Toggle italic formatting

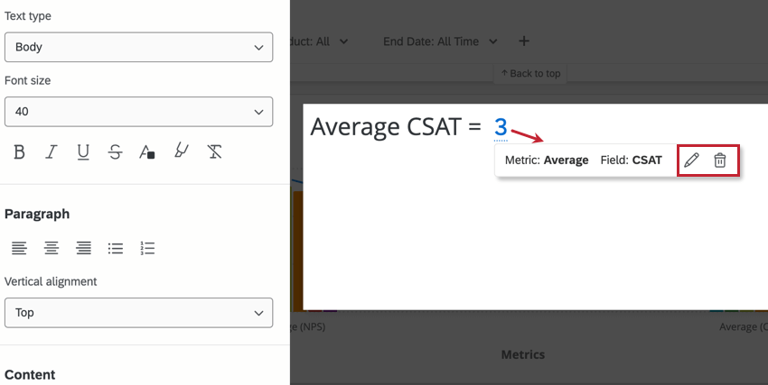tap(52, 152)
